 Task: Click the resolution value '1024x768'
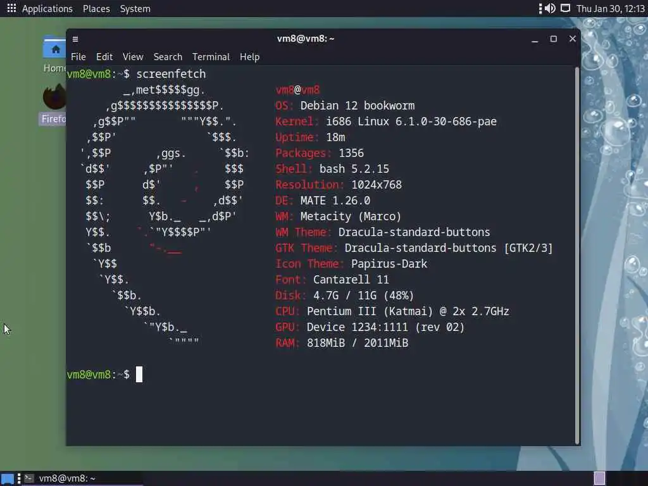pyautogui.click(x=377, y=185)
